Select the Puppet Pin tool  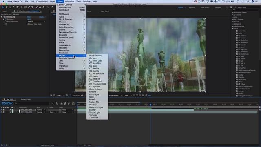(x=52, y=7)
